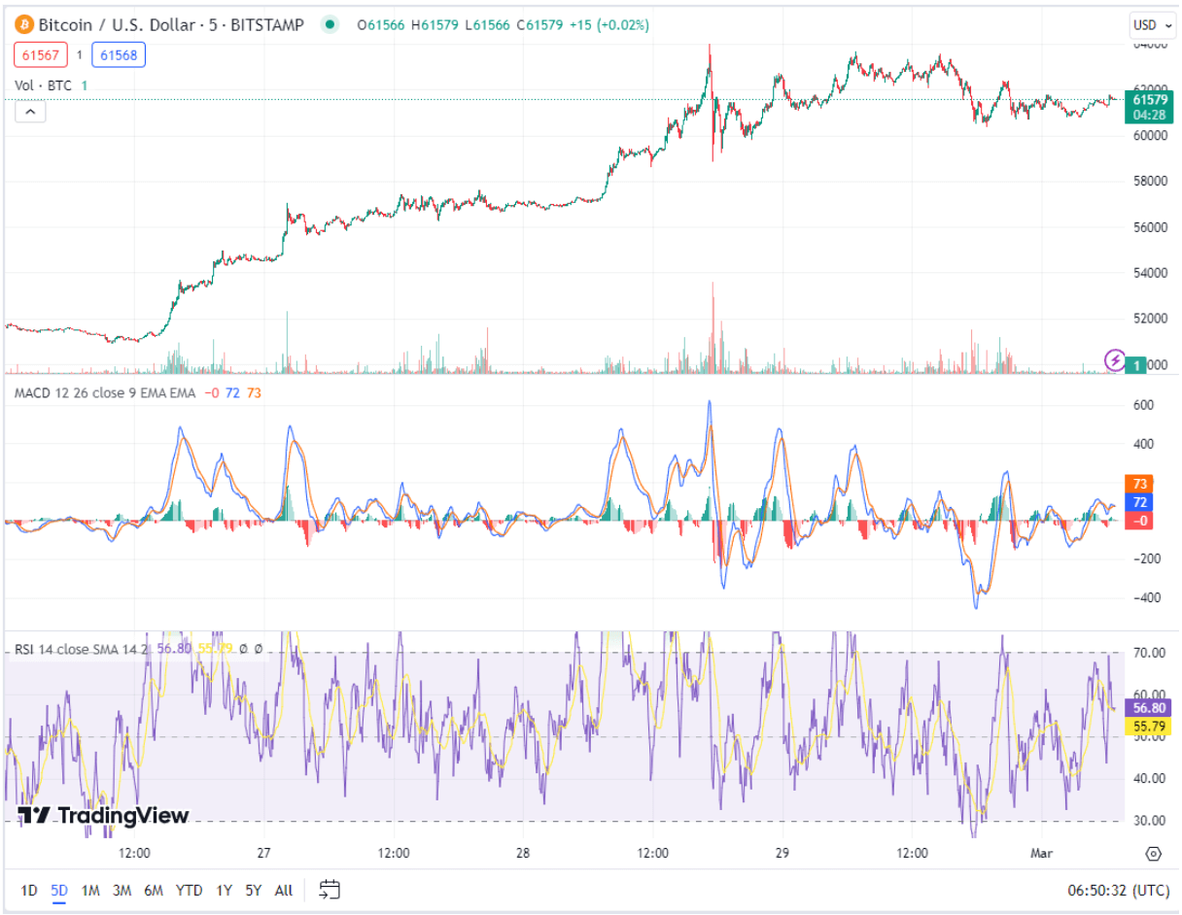Collapse the main price pane
The width and height of the screenshot is (1182, 915).
31,110
